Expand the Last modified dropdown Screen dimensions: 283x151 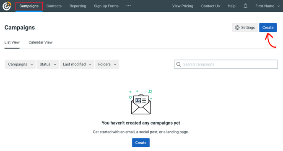click(x=77, y=64)
